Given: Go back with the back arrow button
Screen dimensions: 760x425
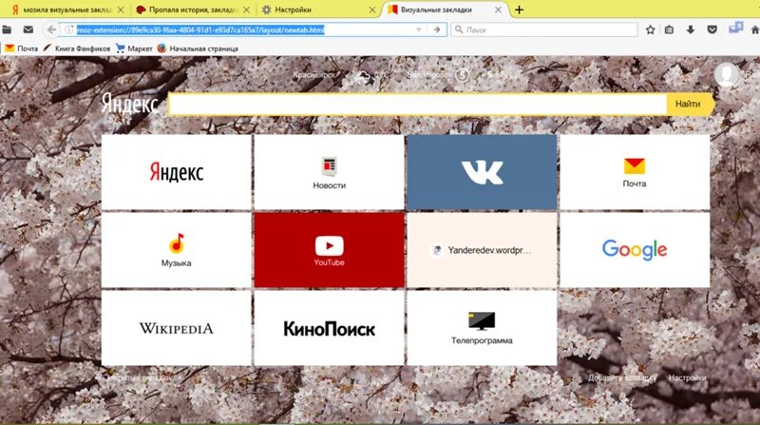Looking at the screenshot, I should tap(51, 29).
